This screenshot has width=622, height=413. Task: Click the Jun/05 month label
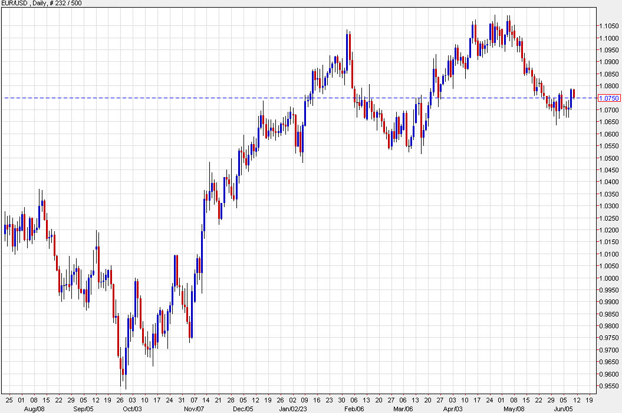(x=563, y=409)
